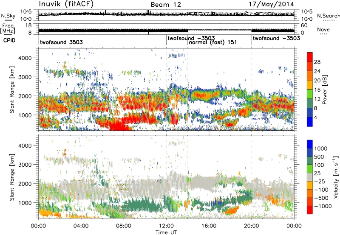This screenshot has height=235, width=340.
Task: Click the Velocity colorbar tick '500'
Action: click(319, 157)
